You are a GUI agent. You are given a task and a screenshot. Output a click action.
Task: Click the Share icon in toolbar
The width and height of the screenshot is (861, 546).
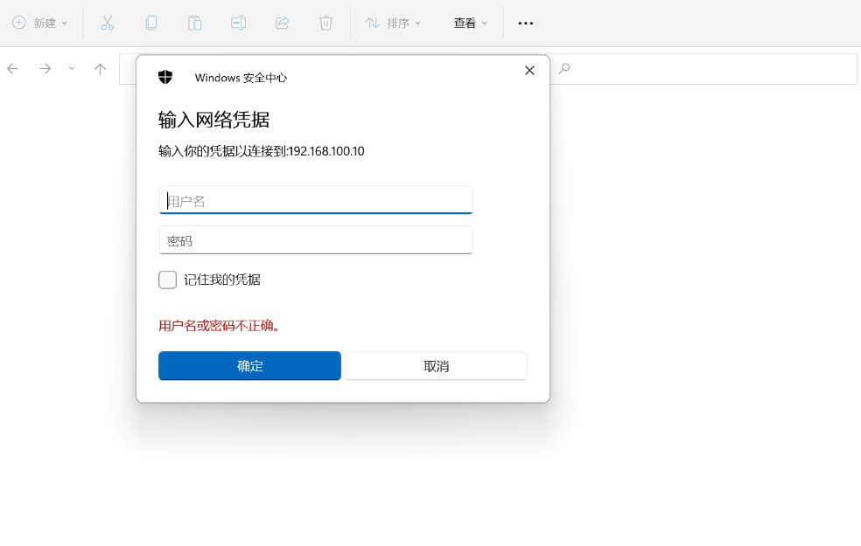282,24
